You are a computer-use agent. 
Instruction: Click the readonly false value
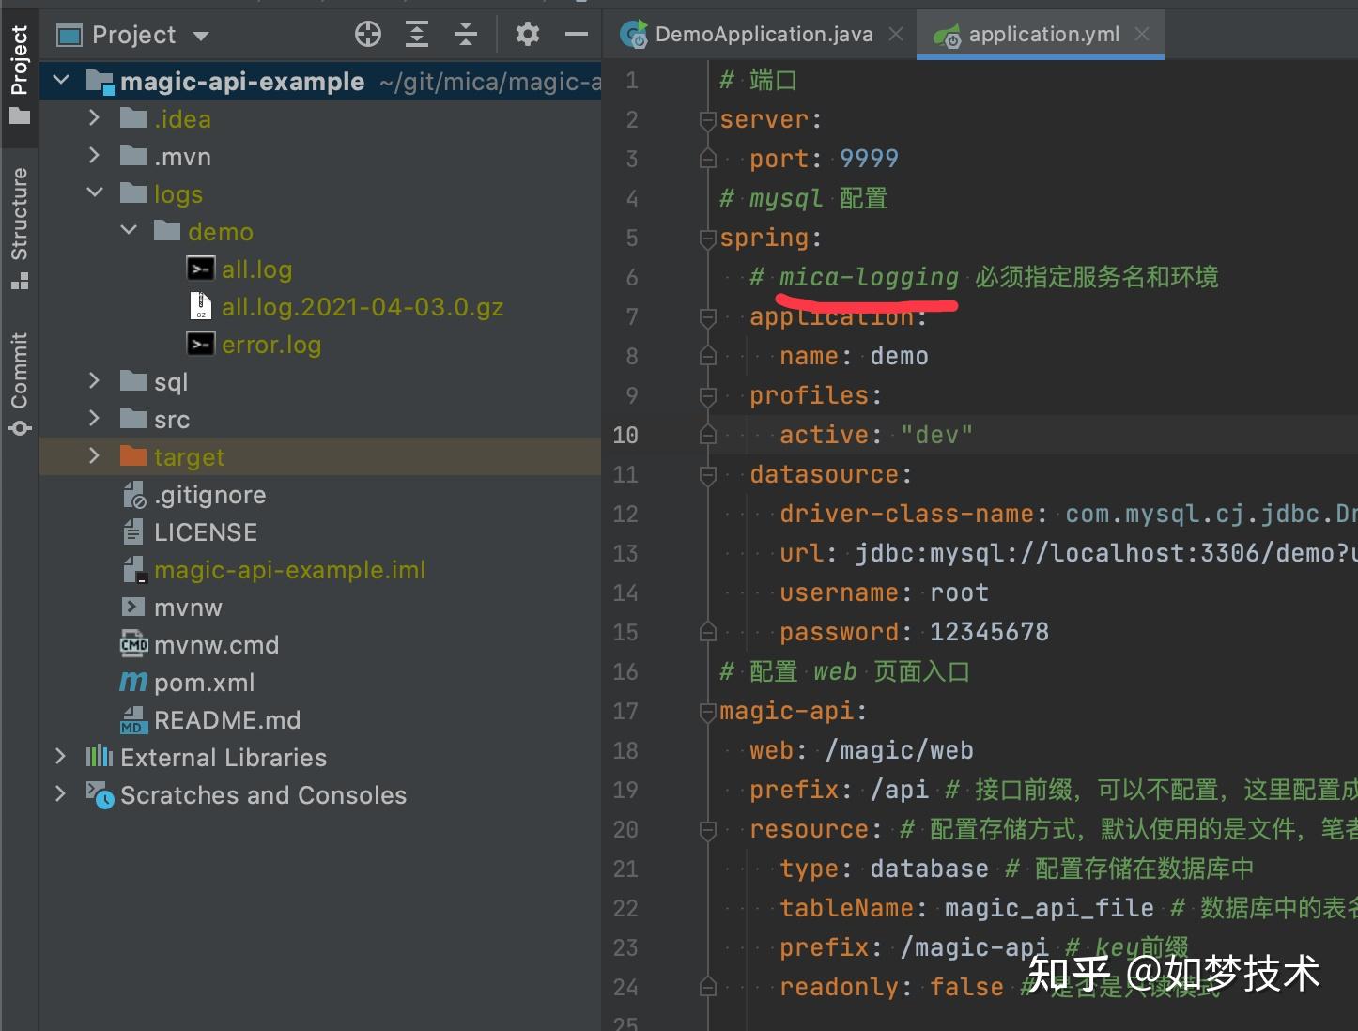tap(966, 987)
